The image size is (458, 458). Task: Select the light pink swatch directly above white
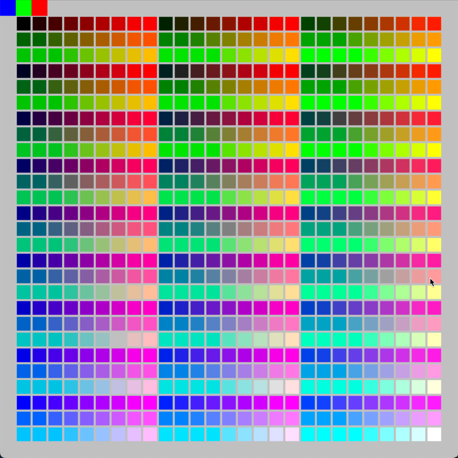pyautogui.click(x=434, y=419)
